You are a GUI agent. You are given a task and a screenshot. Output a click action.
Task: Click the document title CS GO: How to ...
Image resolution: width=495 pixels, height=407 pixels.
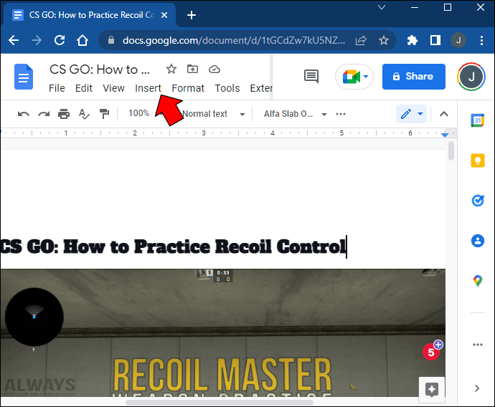100,70
